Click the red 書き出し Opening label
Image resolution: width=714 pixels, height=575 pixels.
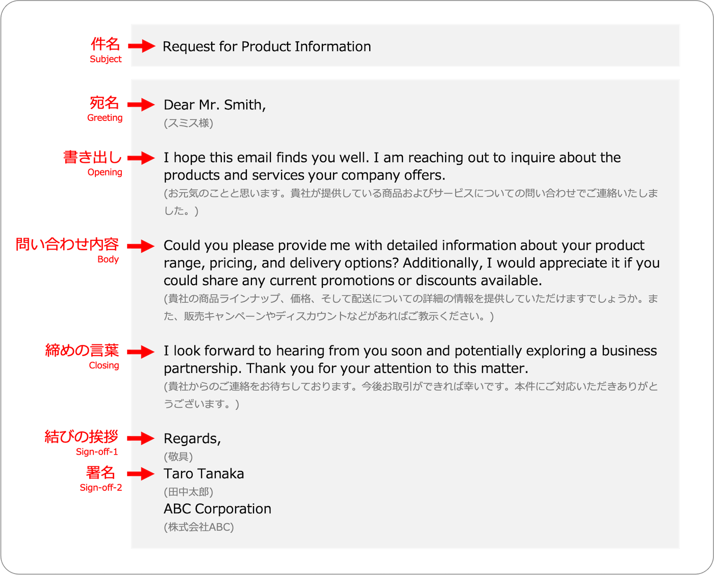93,162
